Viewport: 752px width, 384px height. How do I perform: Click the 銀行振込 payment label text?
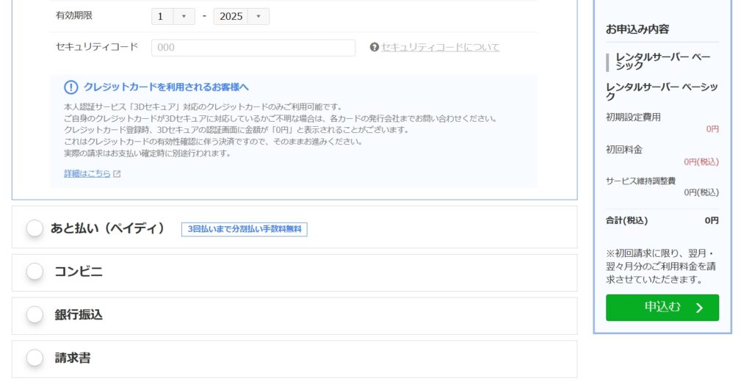pos(79,315)
